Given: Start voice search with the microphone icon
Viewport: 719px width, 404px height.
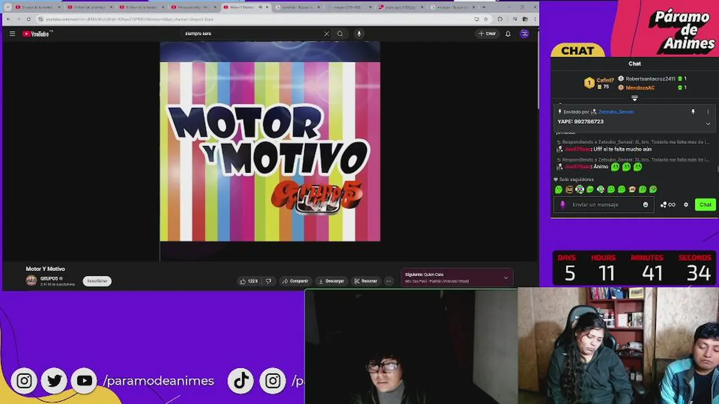Looking at the screenshot, I should [359, 34].
